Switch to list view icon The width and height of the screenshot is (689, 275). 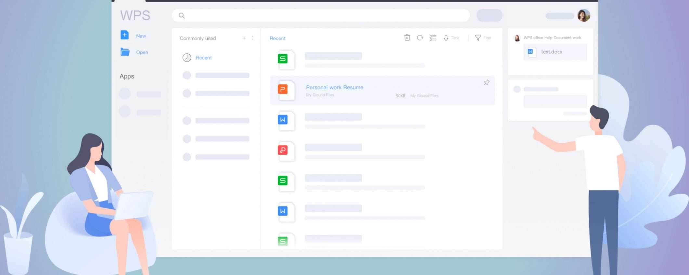point(433,38)
